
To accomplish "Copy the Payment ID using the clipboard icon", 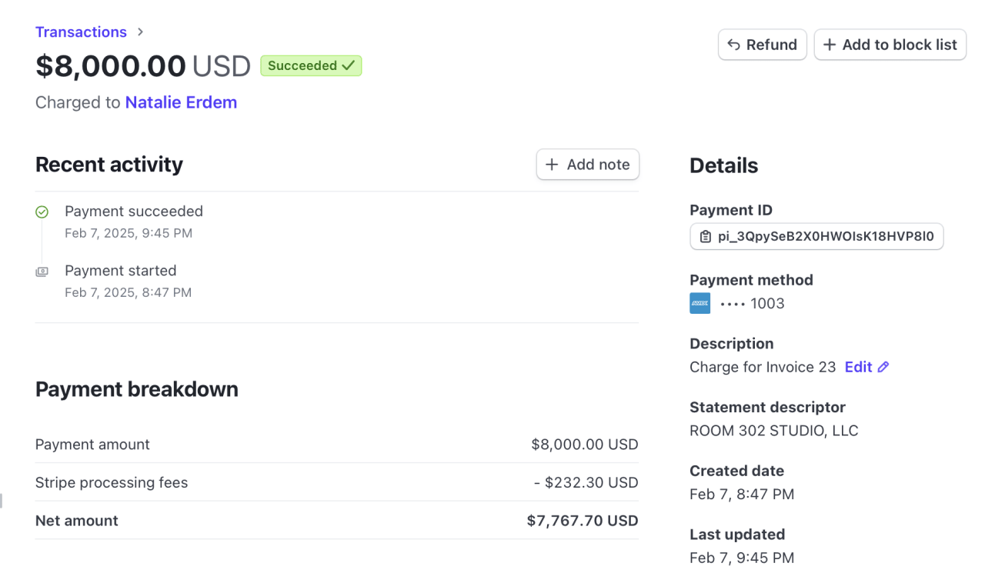I will (x=705, y=236).
